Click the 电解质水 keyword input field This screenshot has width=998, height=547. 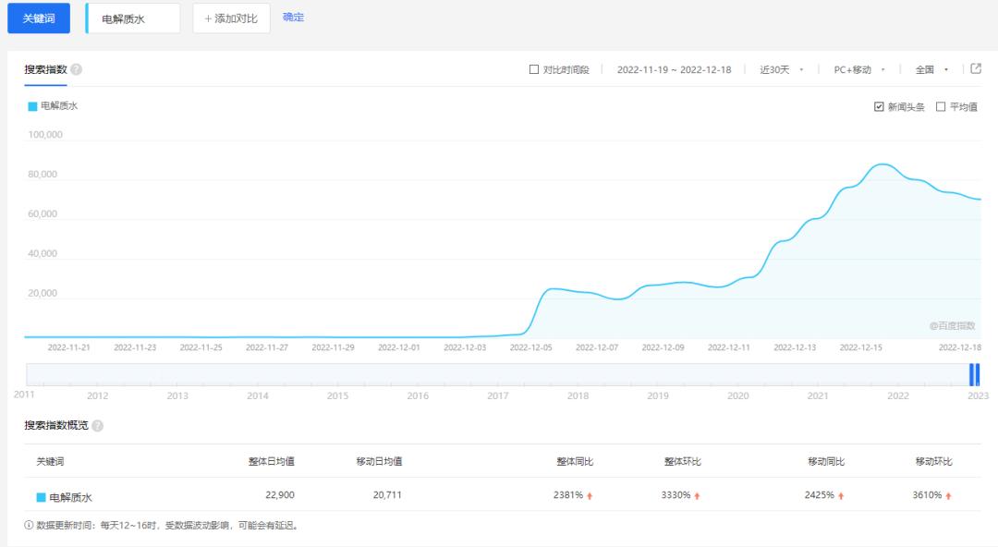pyautogui.click(x=134, y=18)
